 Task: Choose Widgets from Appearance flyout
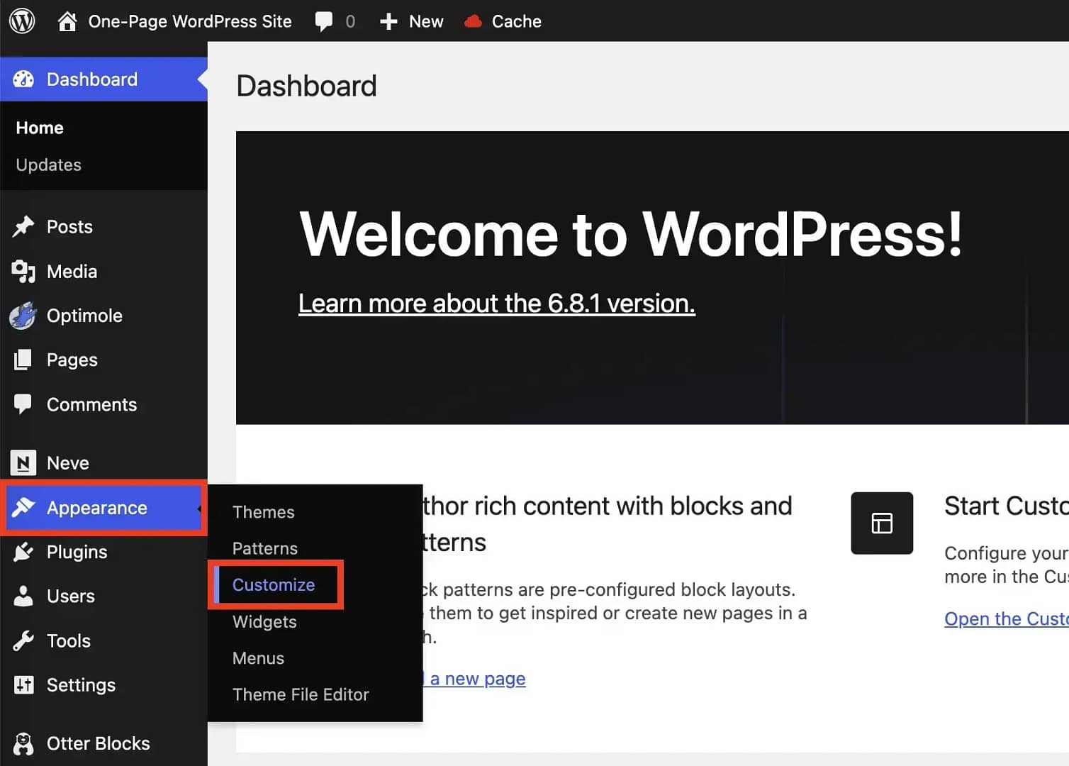point(264,622)
